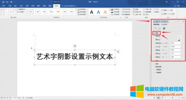186x100 pixels.
Task: Switch to 文本选项 tab in format pane
Action: click(x=164, y=24)
